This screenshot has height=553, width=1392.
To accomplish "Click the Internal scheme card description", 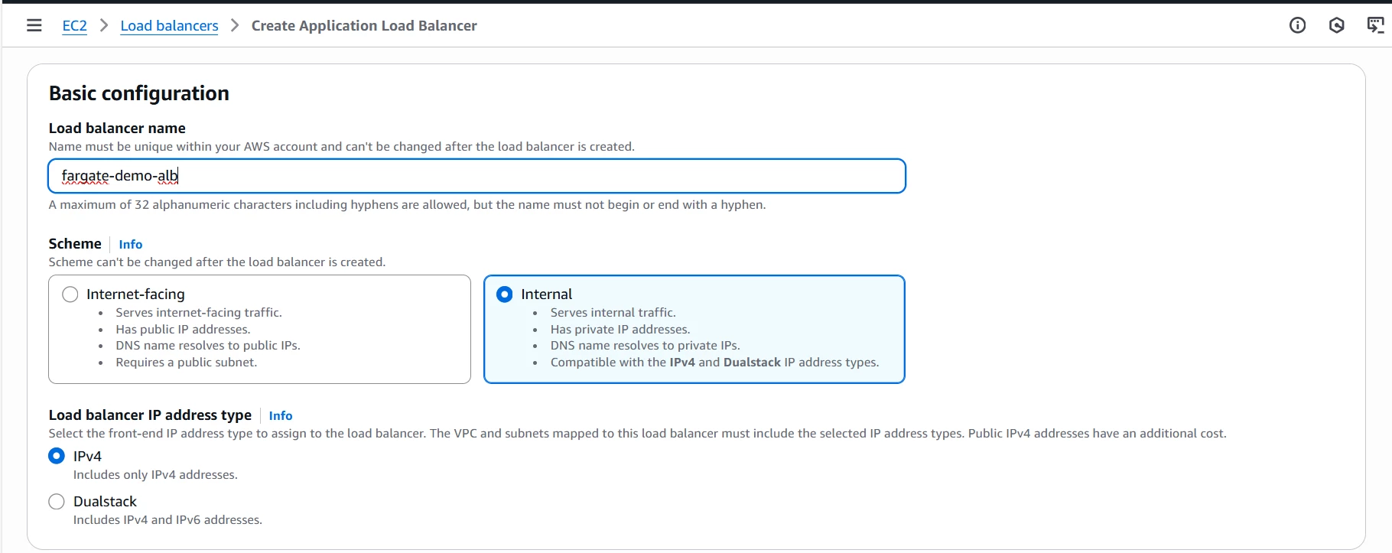I will [x=714, y=337].
